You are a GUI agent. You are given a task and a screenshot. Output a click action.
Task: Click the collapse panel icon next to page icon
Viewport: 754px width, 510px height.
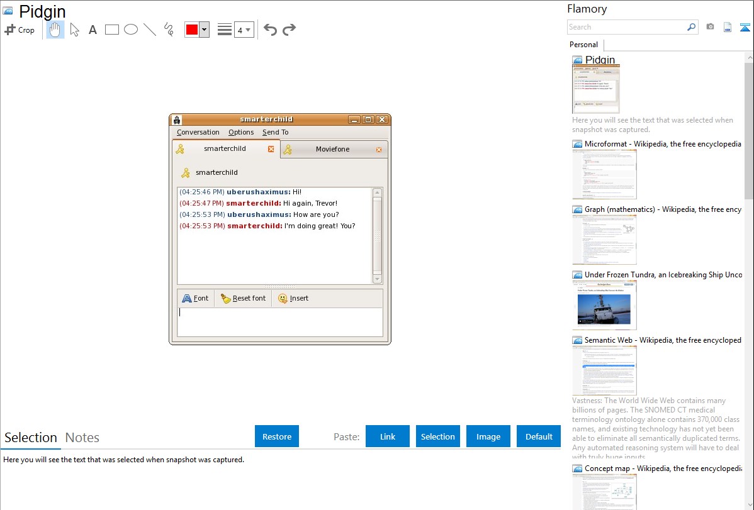coord(745,27)
